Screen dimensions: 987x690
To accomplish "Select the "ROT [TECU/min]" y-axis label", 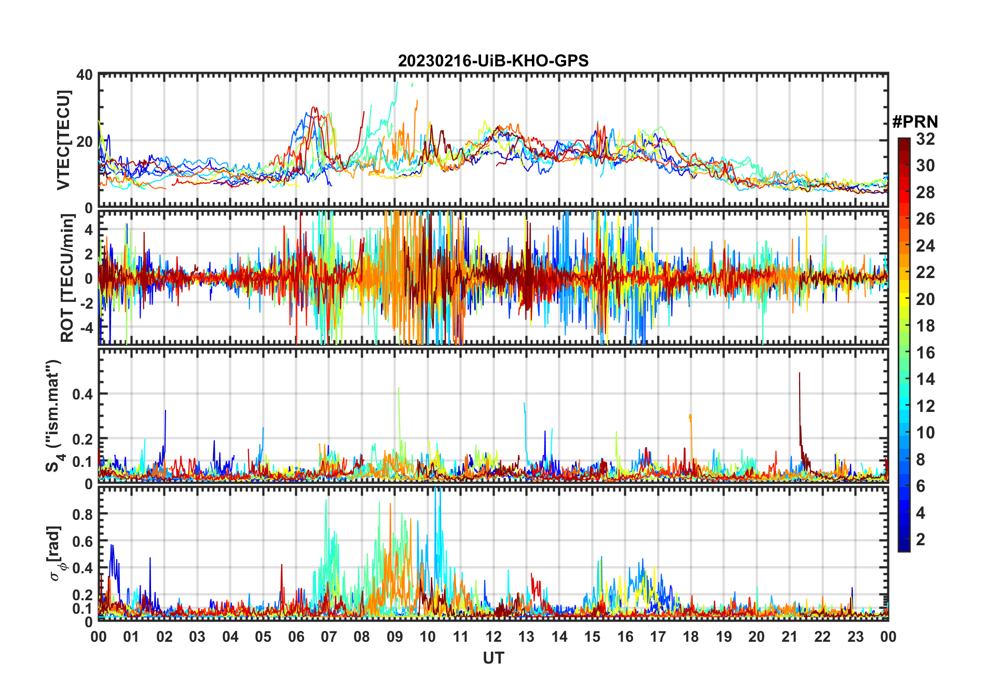I will pos(67,278).
